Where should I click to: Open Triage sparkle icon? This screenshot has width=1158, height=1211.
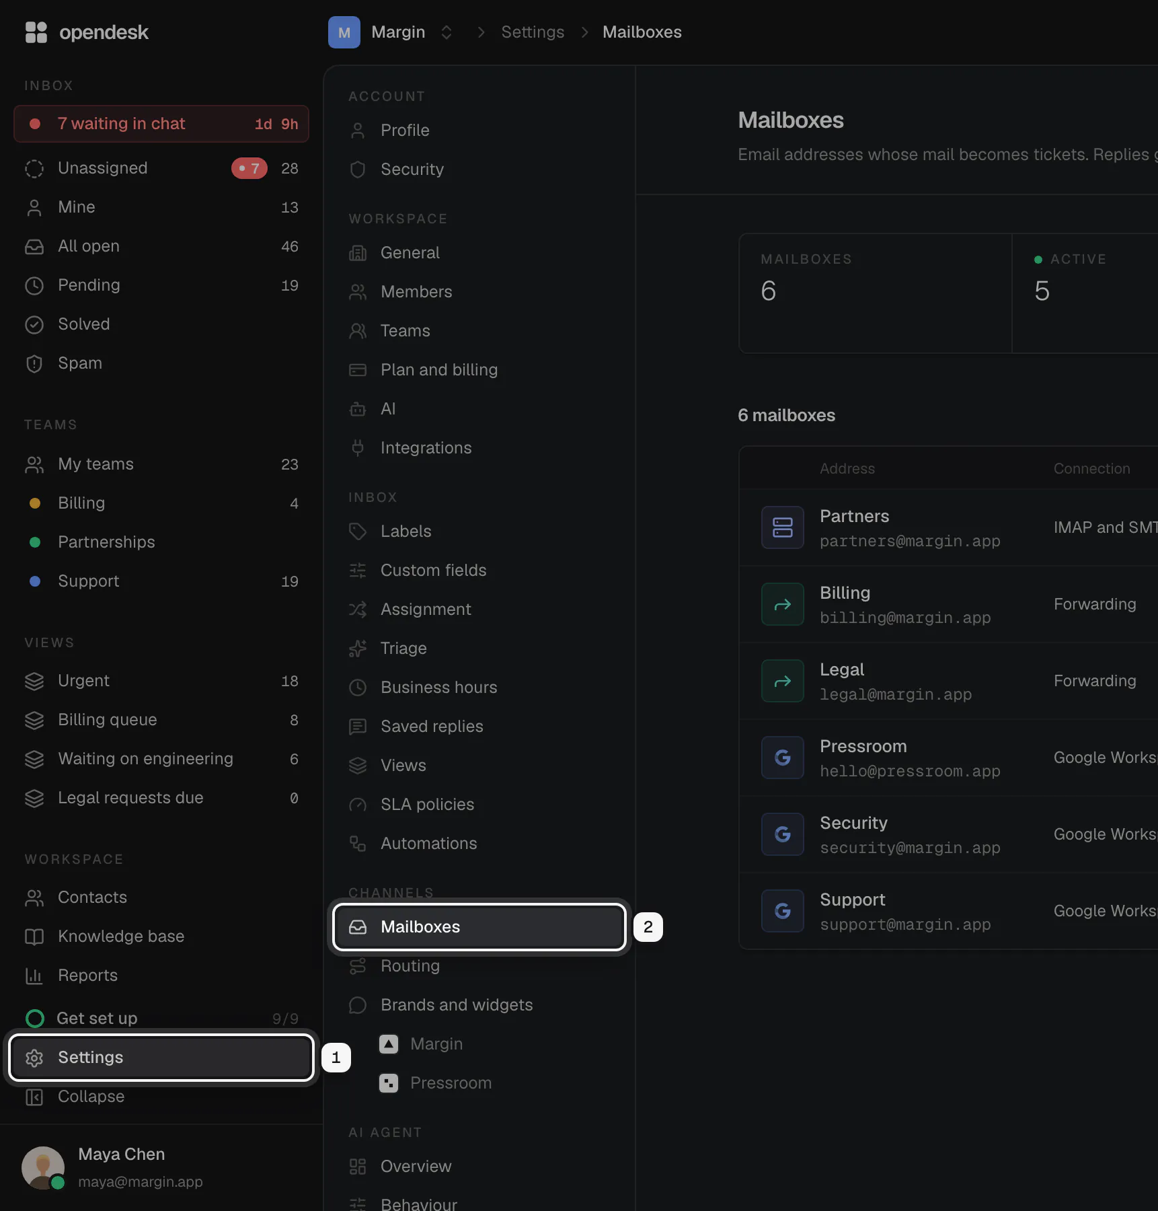(x=358, y=649)
